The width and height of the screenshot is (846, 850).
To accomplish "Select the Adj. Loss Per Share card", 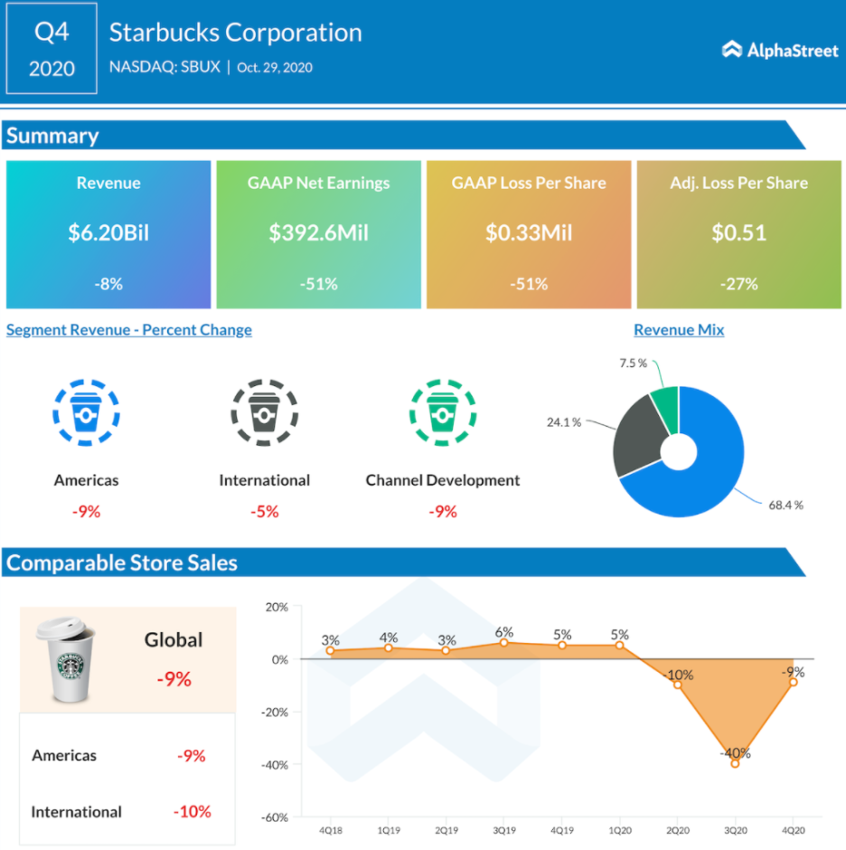I will 738,235.
